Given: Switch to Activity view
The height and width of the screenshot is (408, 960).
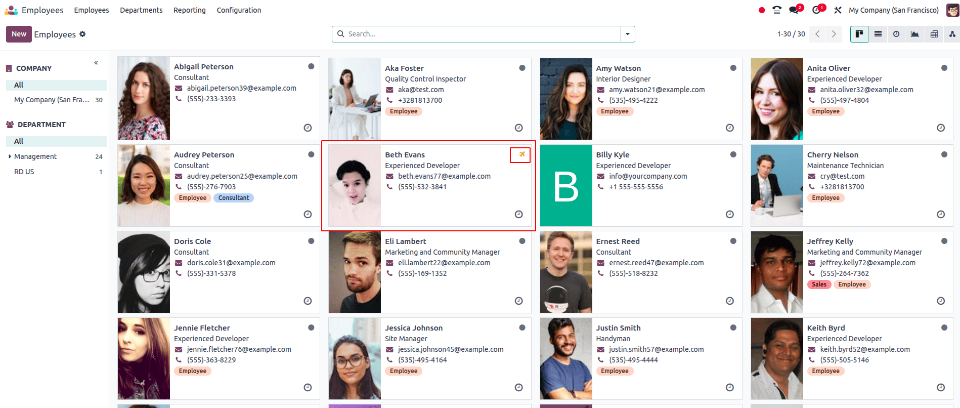Looking at the screenshot, I should [896, 34].
